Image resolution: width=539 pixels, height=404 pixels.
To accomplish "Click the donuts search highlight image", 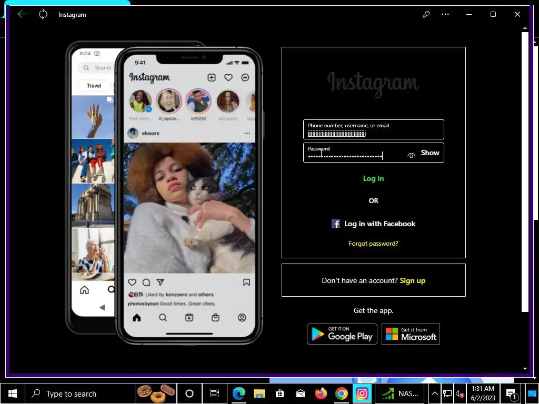I will (156, 393).
